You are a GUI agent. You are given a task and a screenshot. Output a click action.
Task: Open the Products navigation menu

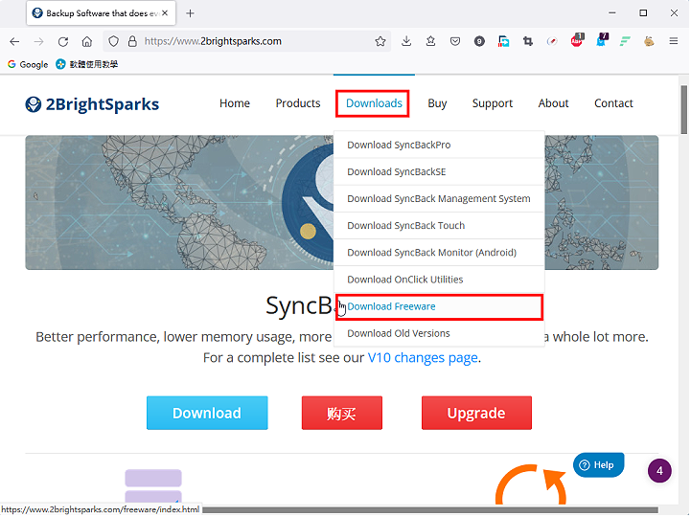(x=298, y=103)
